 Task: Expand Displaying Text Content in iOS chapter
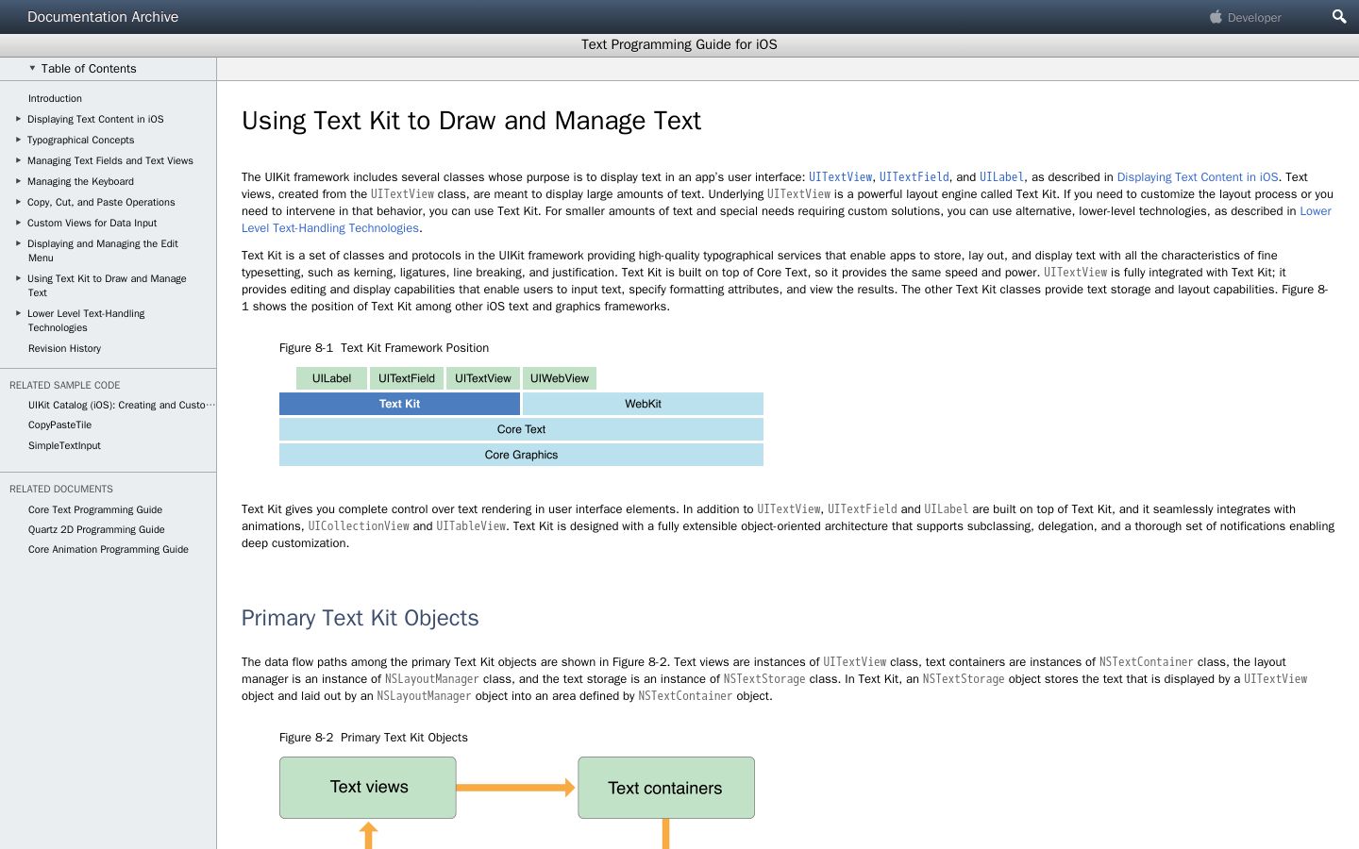(x=18, y=119)
